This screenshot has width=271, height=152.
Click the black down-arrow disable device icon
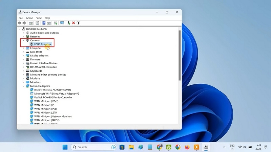pos(78,23)
